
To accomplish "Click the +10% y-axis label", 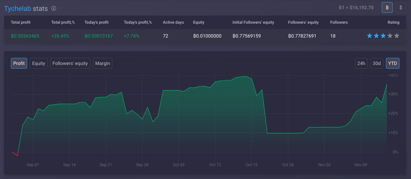I will [393, 133].
